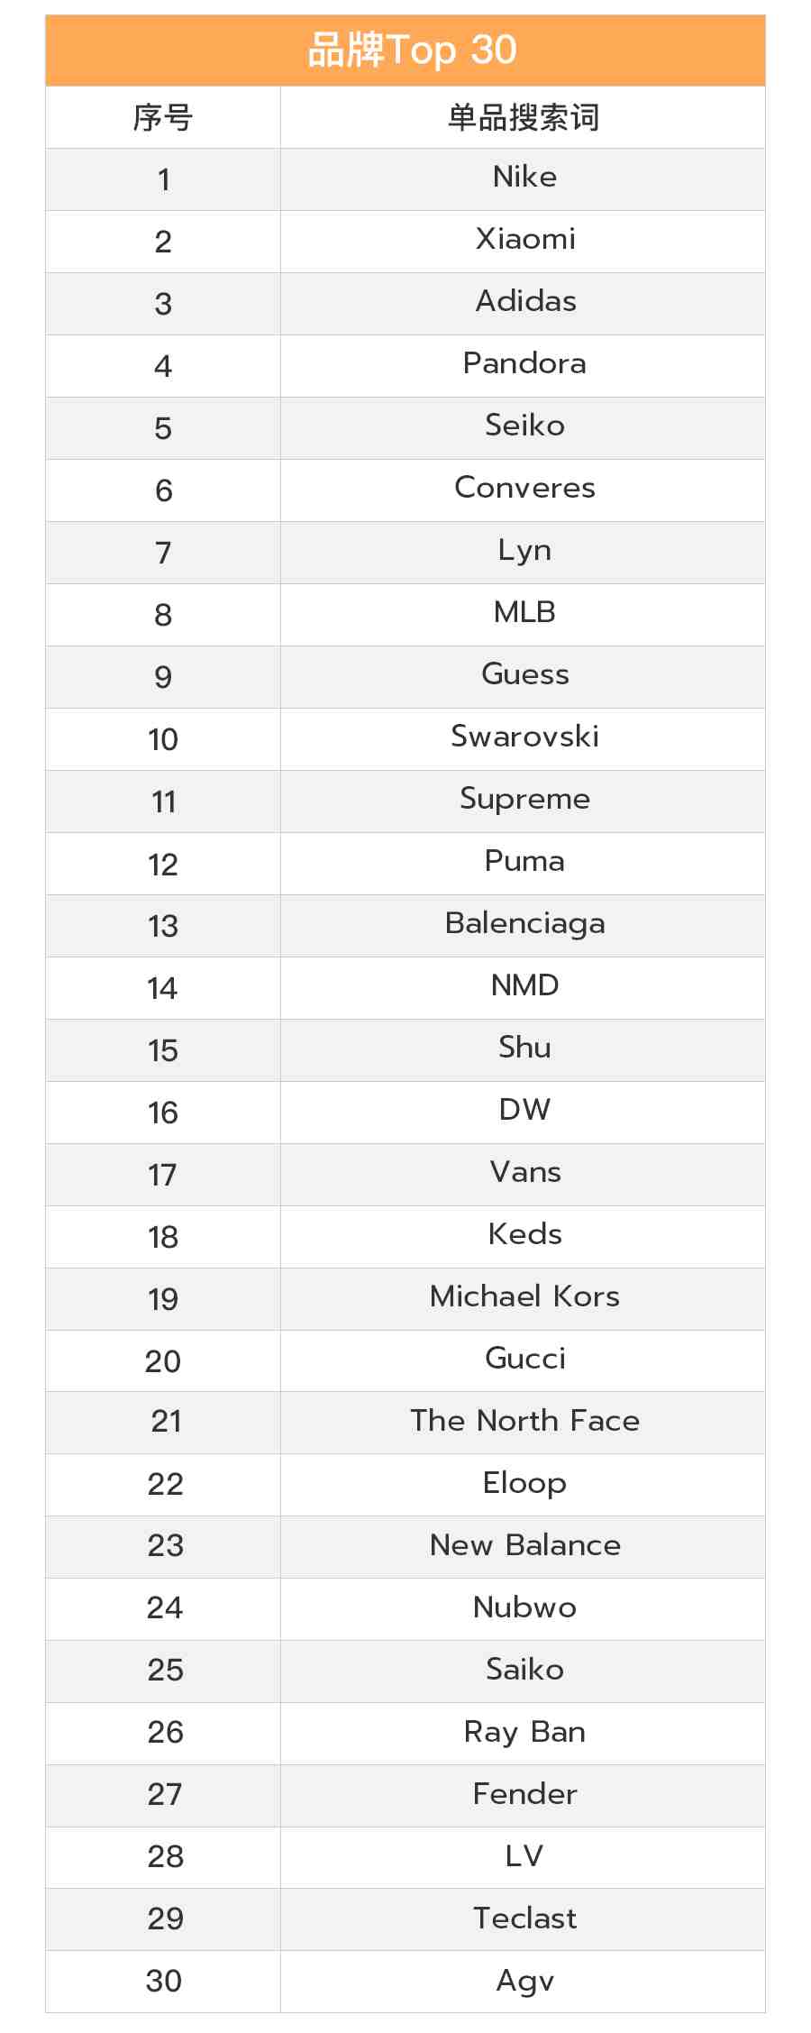Click the Ray Ban cell
811x2033 pixels.
click(524, 1733)
